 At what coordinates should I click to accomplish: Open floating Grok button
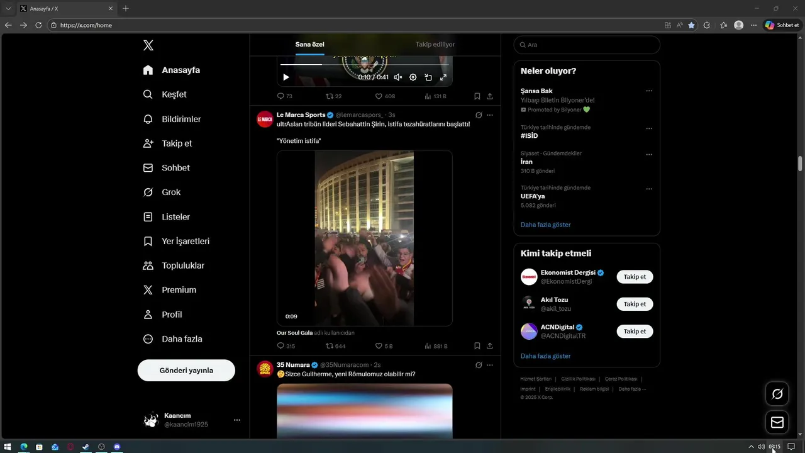pos(777,394)
